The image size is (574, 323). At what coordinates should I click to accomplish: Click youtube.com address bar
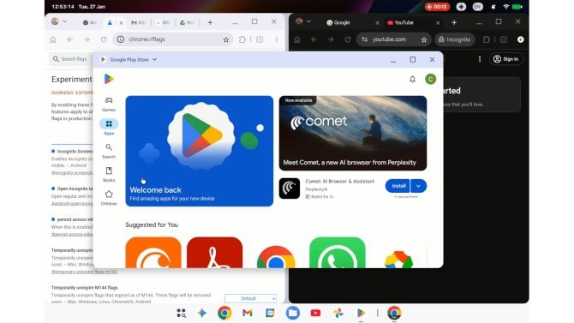click(393, 39)
